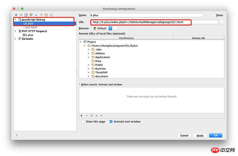The width and height of the screenshot is (238, 156).
Task: Remove the before launch task
Action: pos(87,116)
